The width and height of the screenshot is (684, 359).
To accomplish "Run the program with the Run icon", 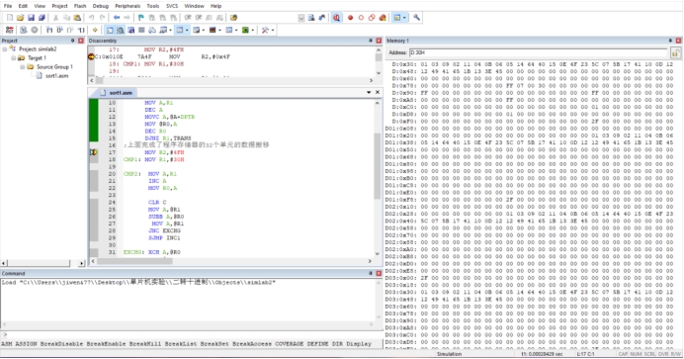I will pos(24,30).
